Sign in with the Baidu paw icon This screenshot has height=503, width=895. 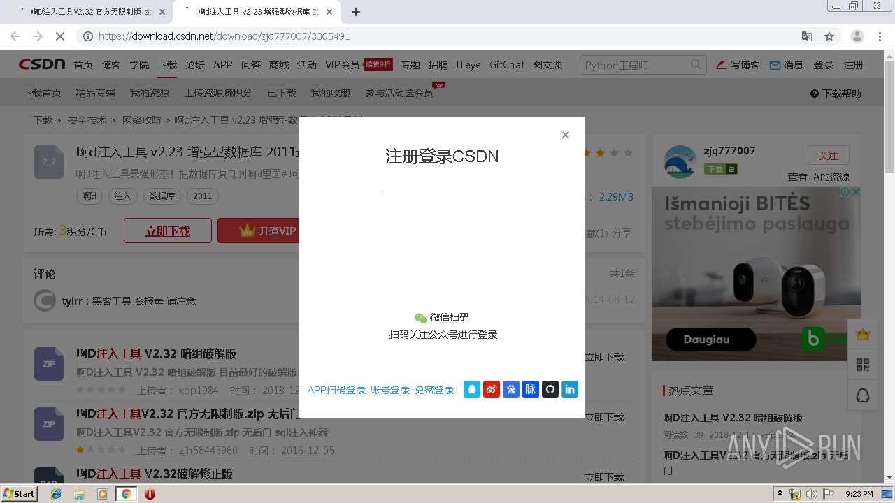(511, 389)
